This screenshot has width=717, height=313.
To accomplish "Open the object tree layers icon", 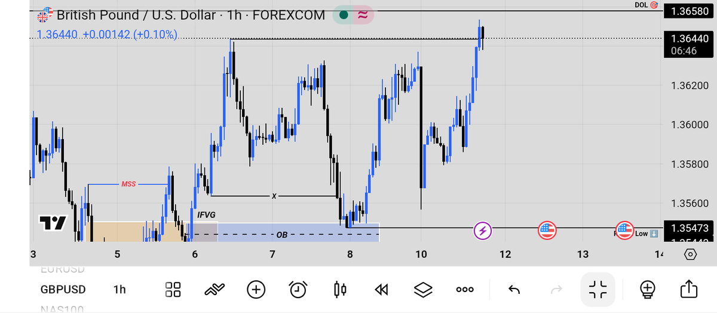I will (x=423, y=290).
